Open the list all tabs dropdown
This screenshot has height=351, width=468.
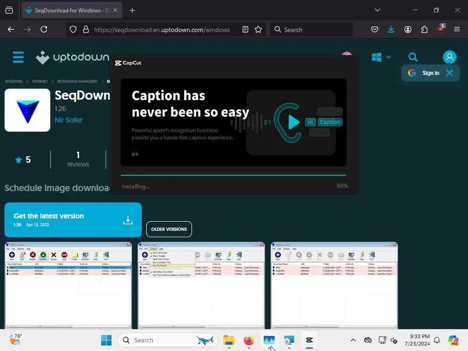tap(378, 10)
